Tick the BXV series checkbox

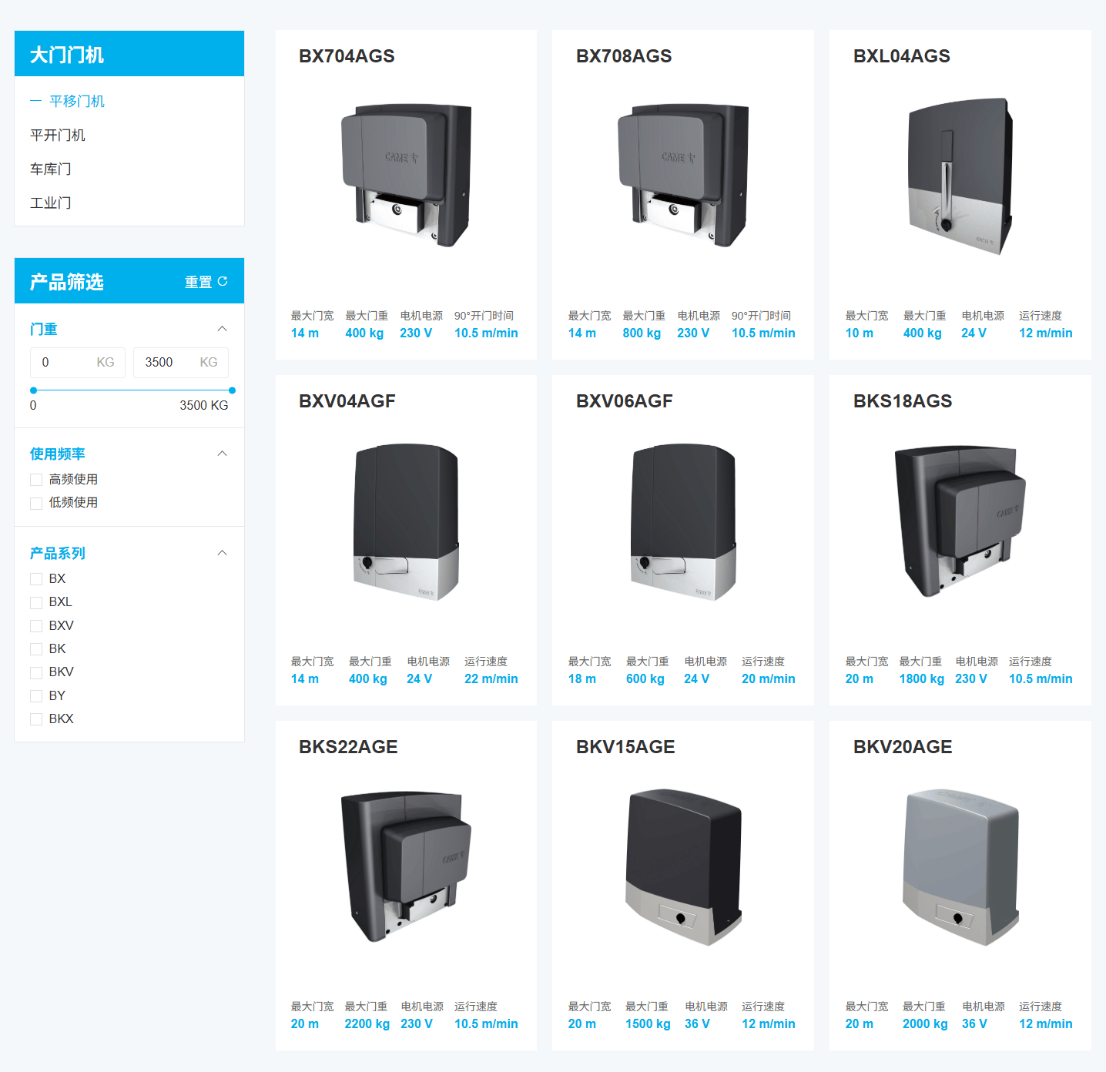point(36,626)
